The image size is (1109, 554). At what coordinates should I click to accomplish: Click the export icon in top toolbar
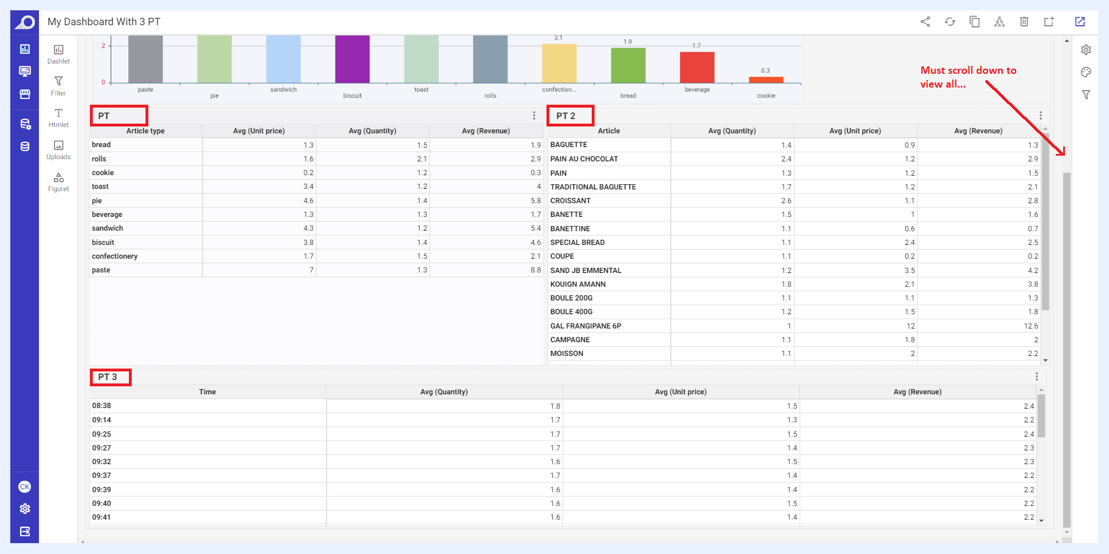tap(1049, 22)
